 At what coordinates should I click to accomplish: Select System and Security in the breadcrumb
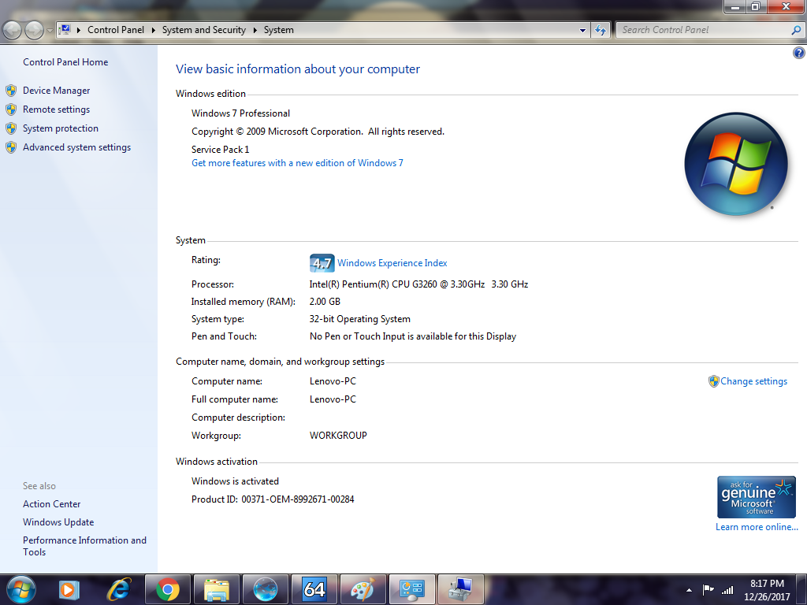pyautogui.click(x=203, y=30)
